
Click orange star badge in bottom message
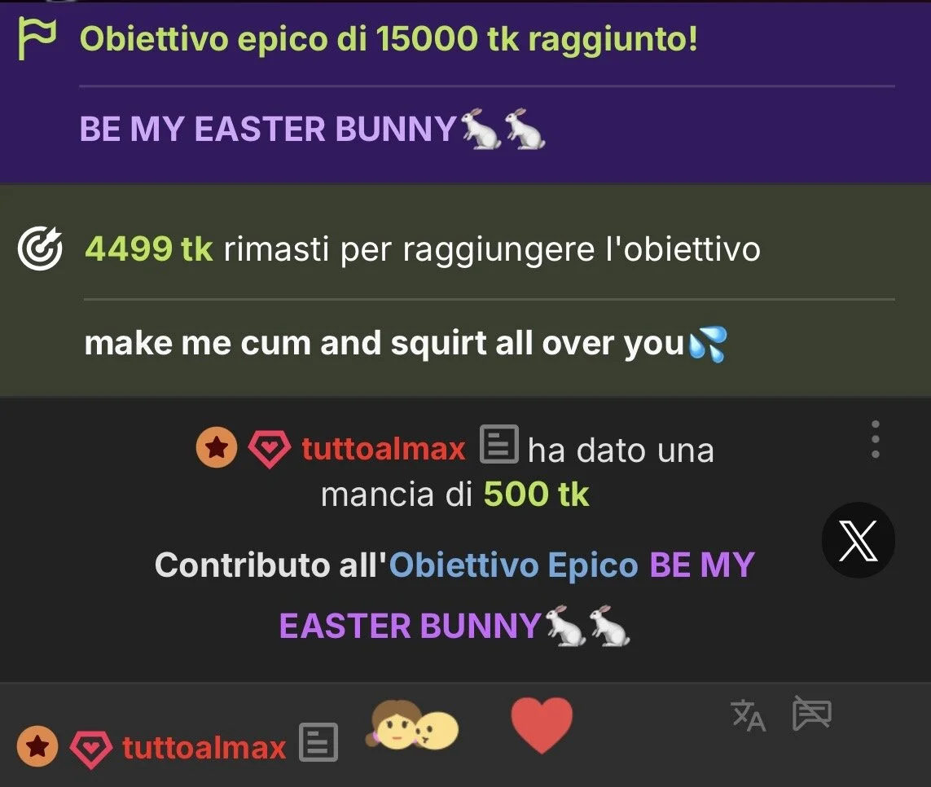click(37, 746)
